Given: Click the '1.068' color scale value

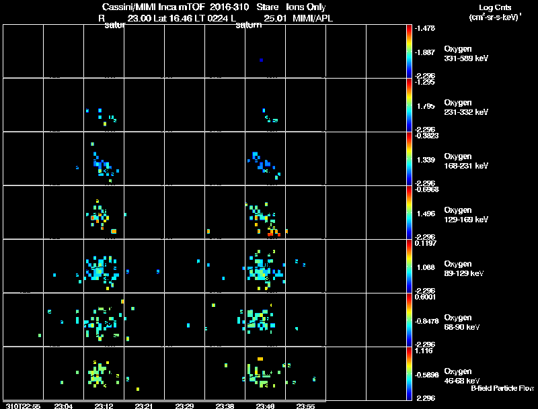Looking at the screenshot, I should pos(426,267).
